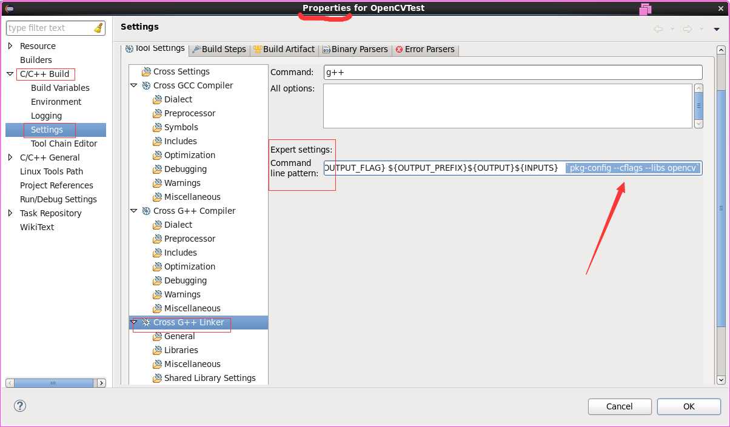Image resolution: width=730 pixels, height=427 pixels.
Task: Select Miscellaneous under Cross G++ Linker
Action: point(192,364)
